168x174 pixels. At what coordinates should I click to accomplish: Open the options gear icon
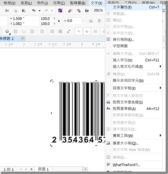(x=7, y=31)
